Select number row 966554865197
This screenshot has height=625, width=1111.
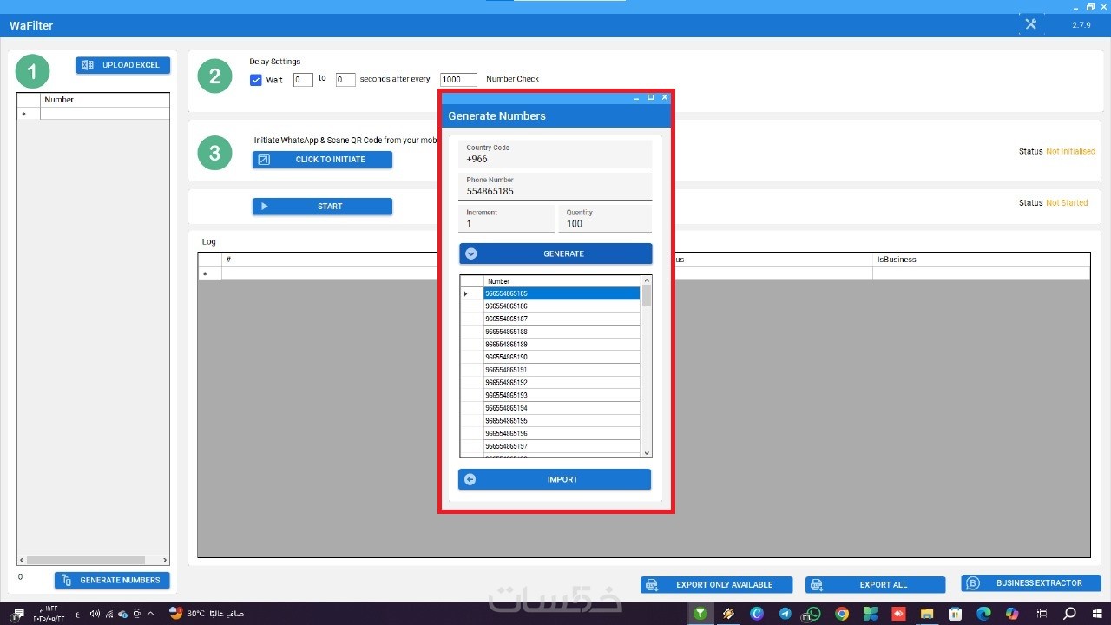tap(562, 446)
